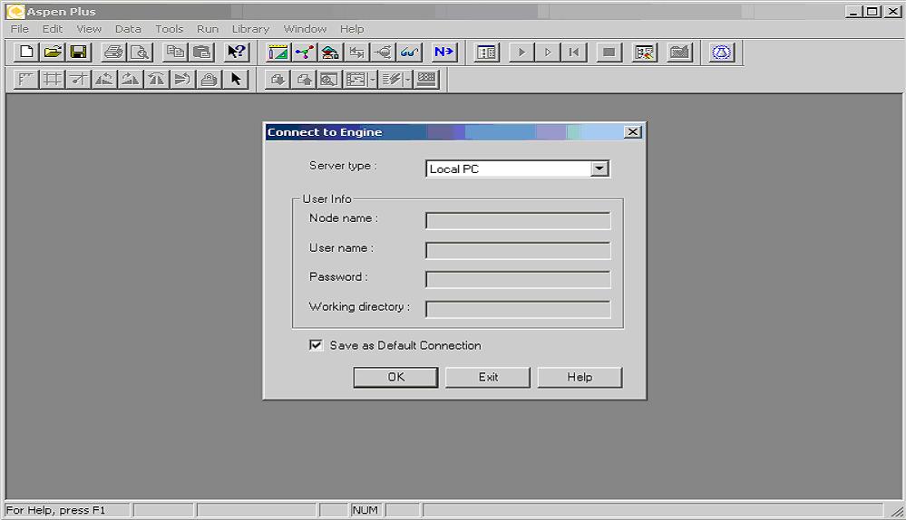This screenshot has width=906, height=520.
Task: Activate the What's This help pointer
Action: (x=237, y=52)
